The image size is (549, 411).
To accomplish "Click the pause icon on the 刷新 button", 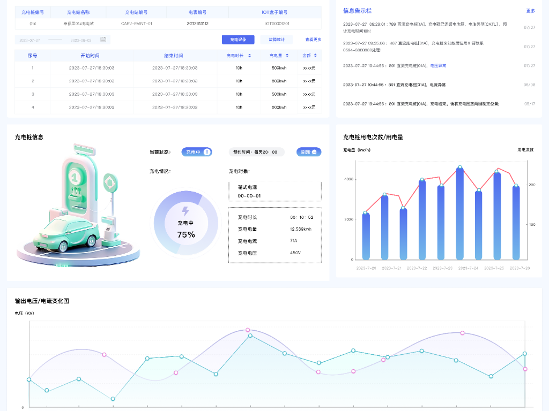I will tap(314, 152).
